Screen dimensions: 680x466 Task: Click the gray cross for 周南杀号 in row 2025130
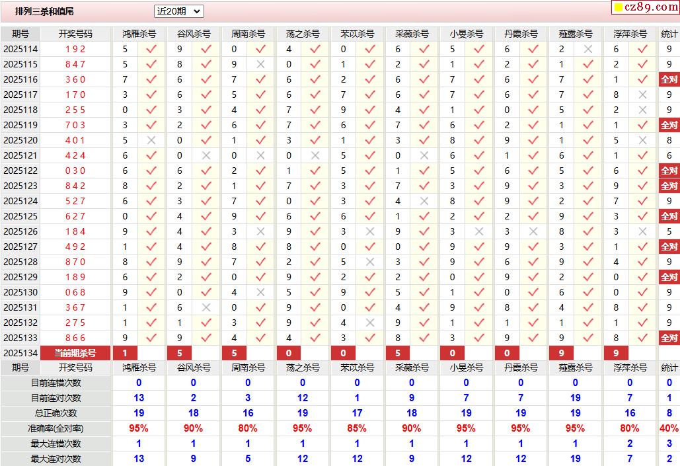point(260,292)
